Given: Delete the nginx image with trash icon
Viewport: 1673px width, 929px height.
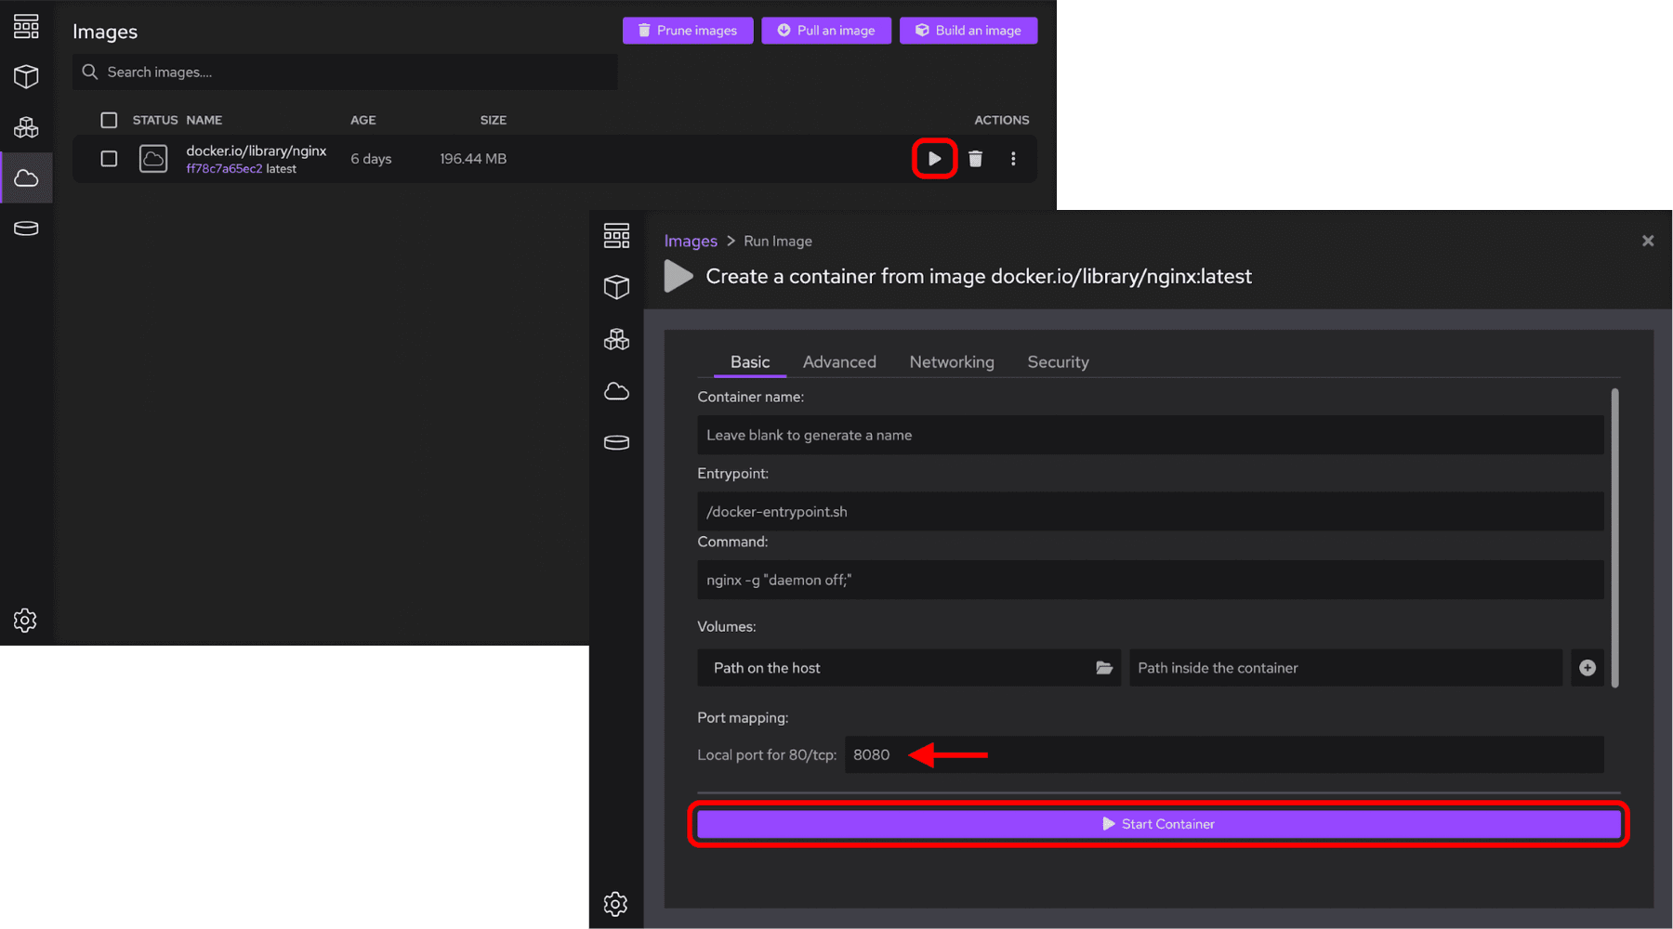Looking at the screenshot, I should point(975,159).
